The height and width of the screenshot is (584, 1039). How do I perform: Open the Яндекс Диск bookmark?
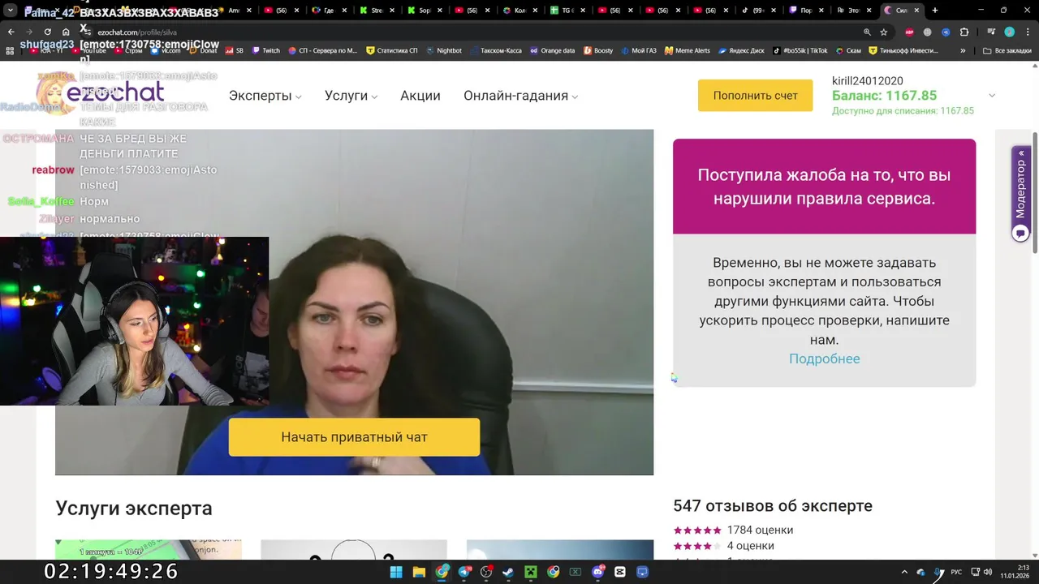(741, 50)
